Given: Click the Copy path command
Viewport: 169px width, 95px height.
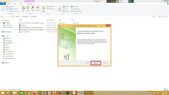Looking at the screenshot, I should point(14,9).
